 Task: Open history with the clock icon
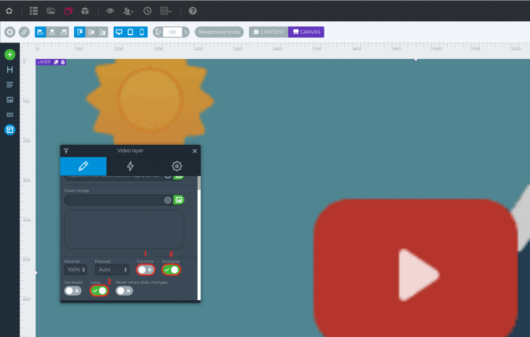pos(147,11)
